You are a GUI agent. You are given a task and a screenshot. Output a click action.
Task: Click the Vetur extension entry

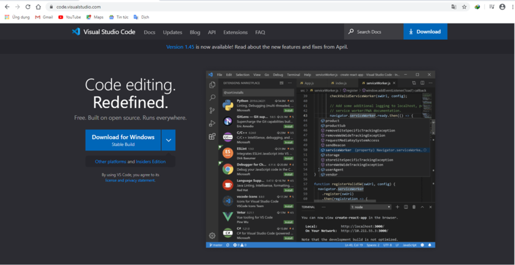(257, 217)
